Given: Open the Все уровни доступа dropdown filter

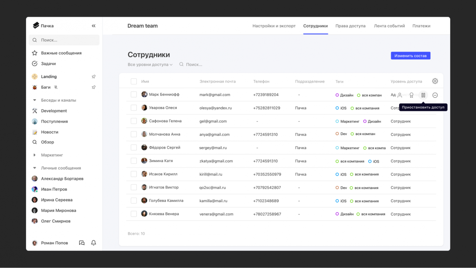Looking at the screenshot, I should [150, 64].
